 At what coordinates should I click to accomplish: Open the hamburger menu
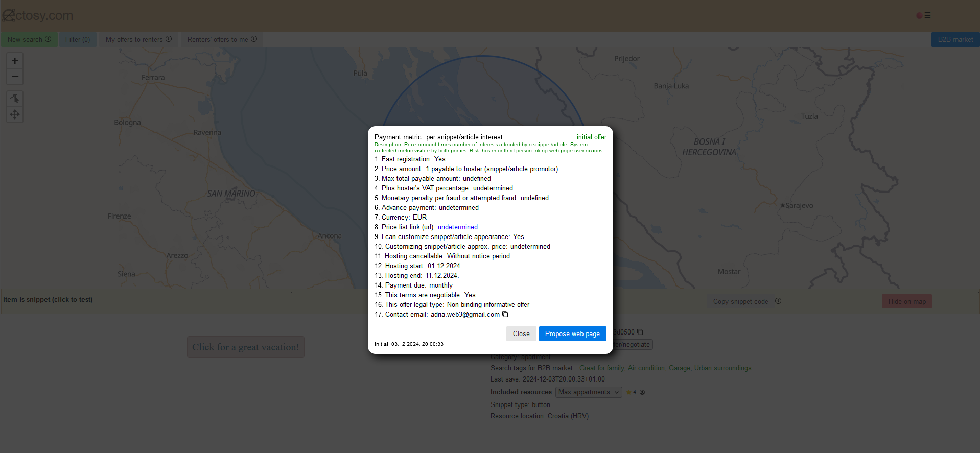[927, 16]
